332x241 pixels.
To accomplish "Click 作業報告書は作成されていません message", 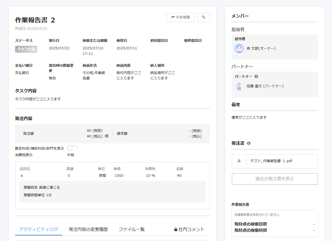I will (257, 215).
